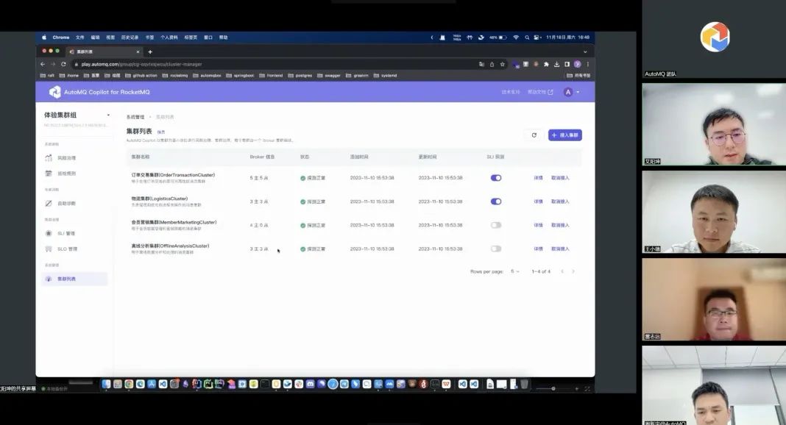Open the details link for OrderTransactionCluster
Viewport: 786px width, 425px height.
pos(538,178)
